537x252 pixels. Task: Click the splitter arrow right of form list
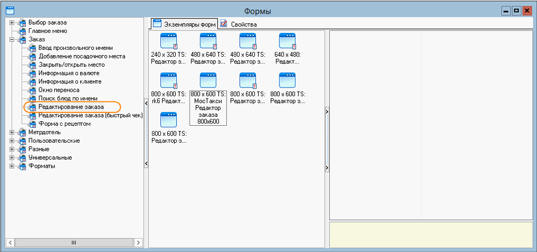pos(326,111)
